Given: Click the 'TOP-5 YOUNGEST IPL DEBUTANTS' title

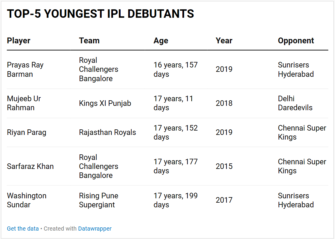Looking at the screenshot, I should click(100, 14).
